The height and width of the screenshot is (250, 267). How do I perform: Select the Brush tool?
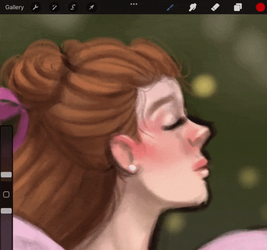(170, 8)
